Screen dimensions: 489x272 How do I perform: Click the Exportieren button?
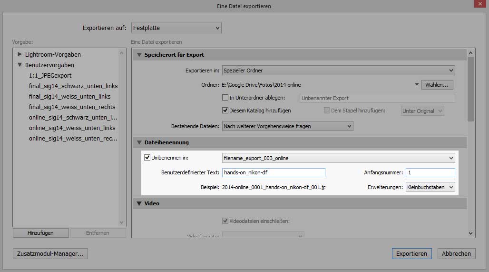pos(411,254)
